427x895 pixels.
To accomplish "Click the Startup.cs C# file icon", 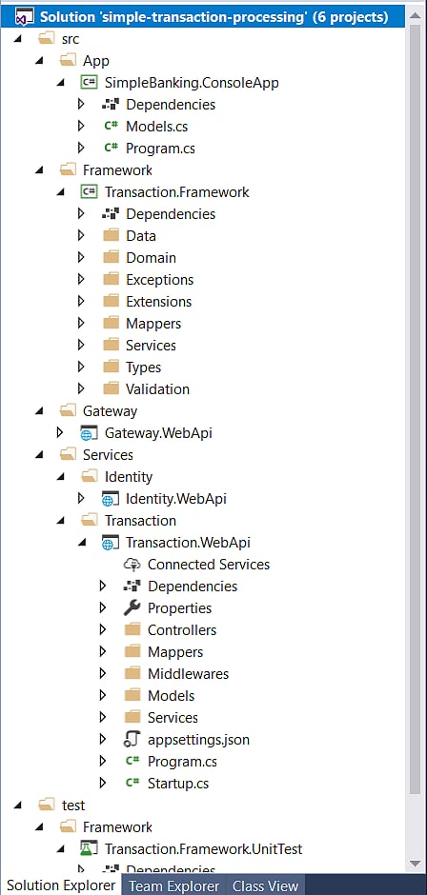I will [x=132, y=783].
